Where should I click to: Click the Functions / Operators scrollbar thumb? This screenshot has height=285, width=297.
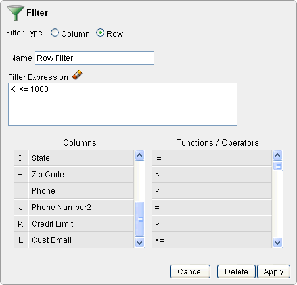(278, 166)
